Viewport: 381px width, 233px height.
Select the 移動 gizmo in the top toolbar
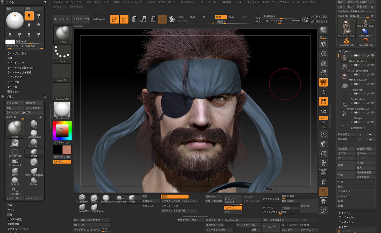pyautogui.click(x=134, y=19)
